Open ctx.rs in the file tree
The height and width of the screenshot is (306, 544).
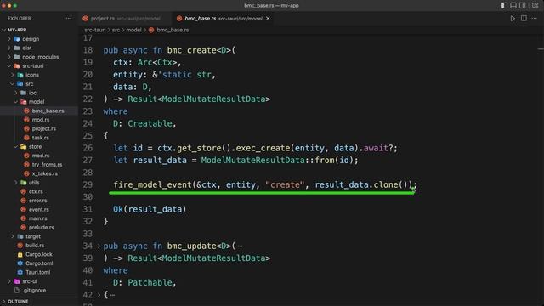[36, 191]
